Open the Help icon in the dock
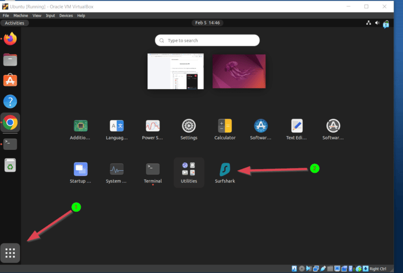403x273 pixels. (10, 101)
